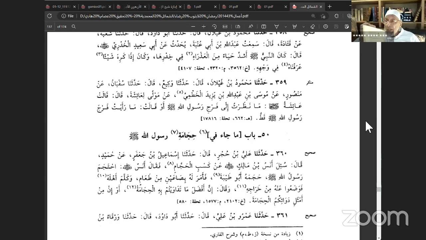Open a new browser tab
Screen dimensions: 426x240
329,6
